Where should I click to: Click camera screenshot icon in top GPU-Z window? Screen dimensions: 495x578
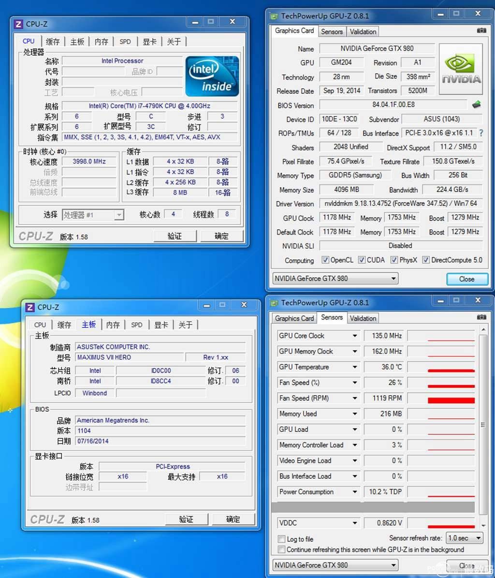(481, 30)
